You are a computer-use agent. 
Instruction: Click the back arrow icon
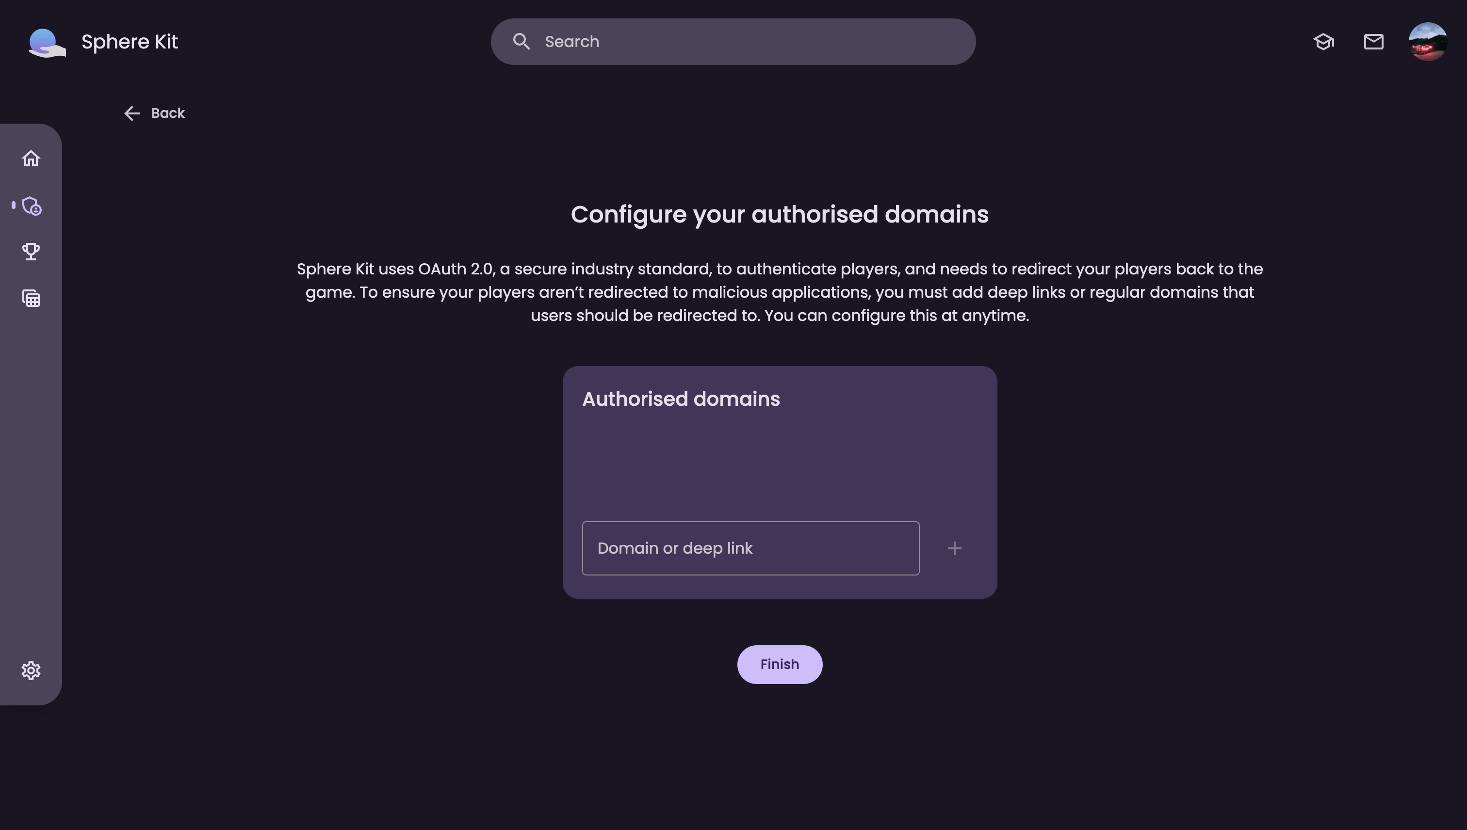tap(132, 113)
